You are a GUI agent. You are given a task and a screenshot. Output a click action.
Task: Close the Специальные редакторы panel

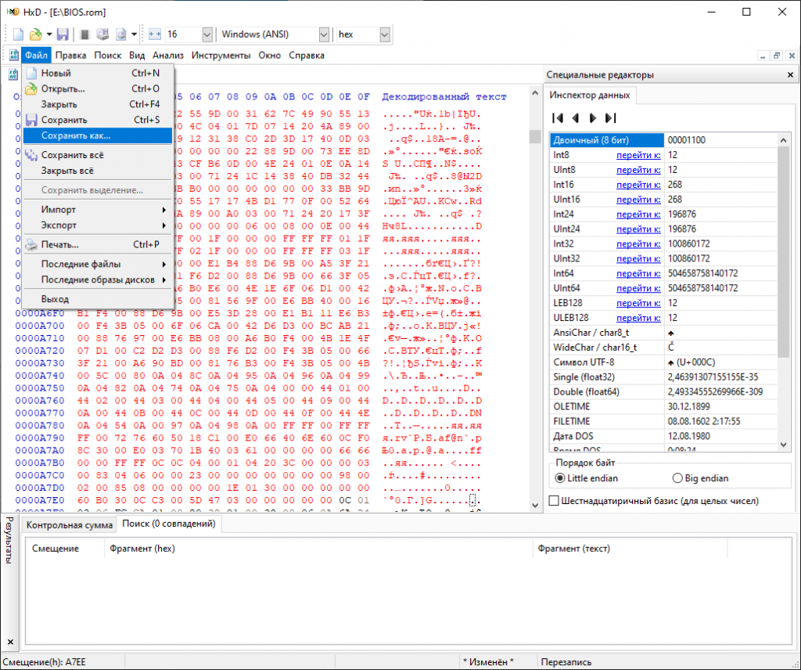point(790,74)
